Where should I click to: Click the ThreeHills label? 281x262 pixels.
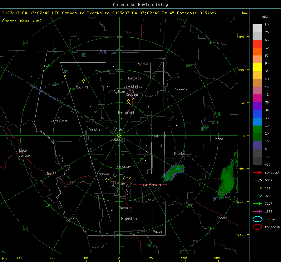coord(157,136)
